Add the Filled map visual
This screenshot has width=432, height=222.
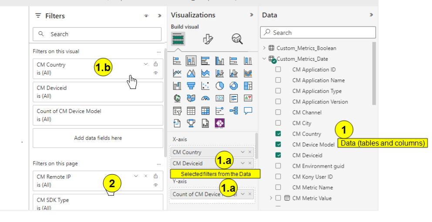click(x=191, y=98)
